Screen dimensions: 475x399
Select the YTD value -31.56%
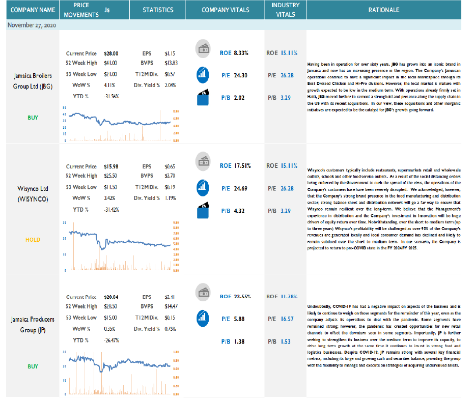[x=111, y=97]
